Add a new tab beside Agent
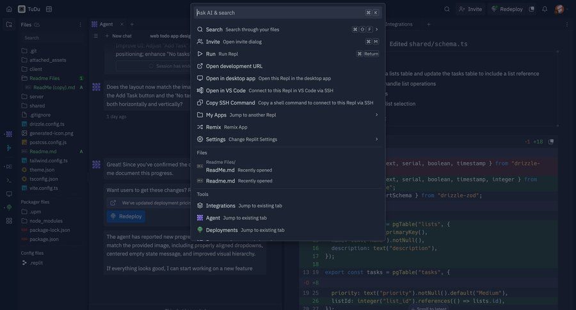The image size is (576, 310). coord(132,24)
